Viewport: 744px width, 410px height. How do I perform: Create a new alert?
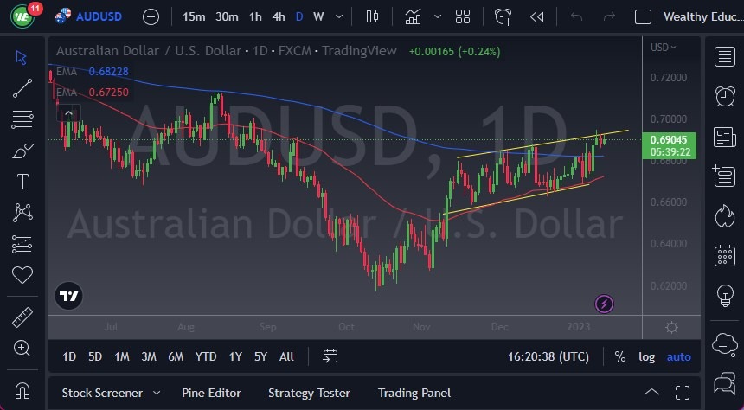(503, 16)
